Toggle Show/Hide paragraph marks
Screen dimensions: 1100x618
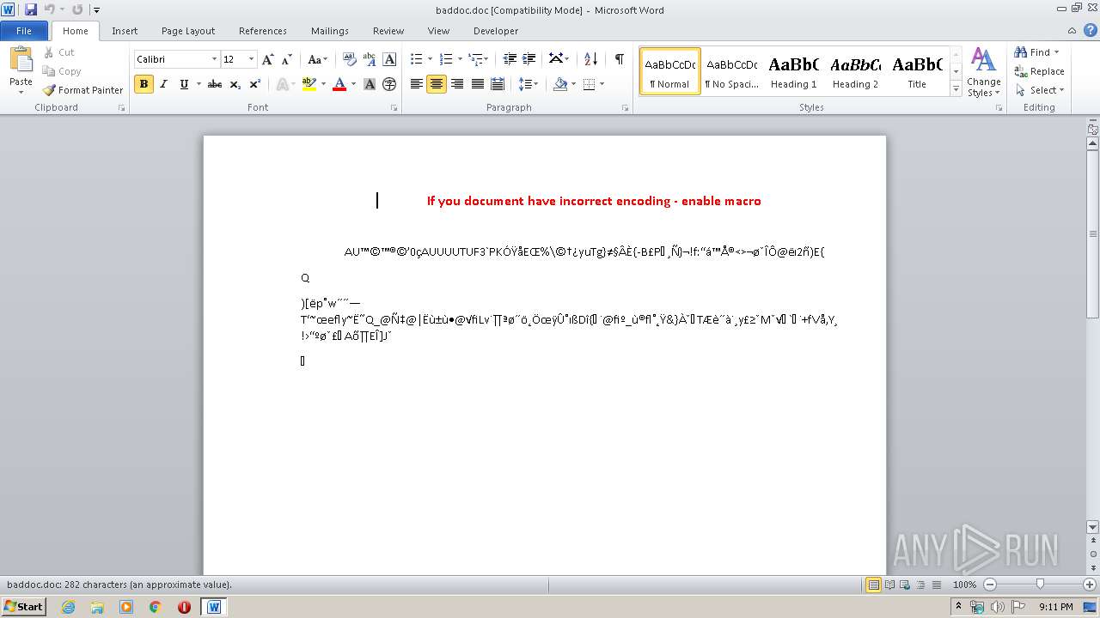619,59
